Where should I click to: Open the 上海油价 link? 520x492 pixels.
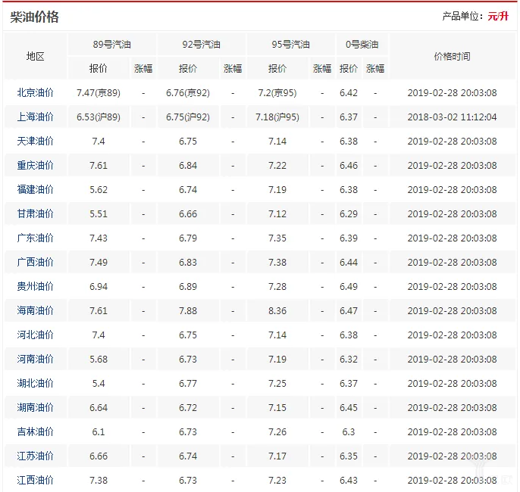coord(35,117)
